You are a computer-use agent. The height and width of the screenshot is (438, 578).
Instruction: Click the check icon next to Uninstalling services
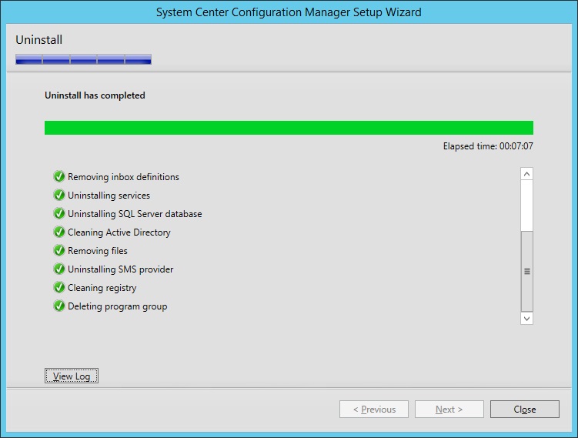(59, 196)
